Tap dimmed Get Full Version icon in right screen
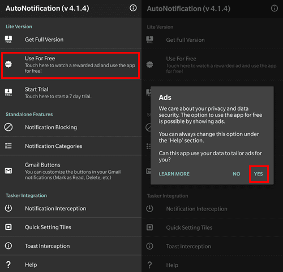 coord(149,40)
